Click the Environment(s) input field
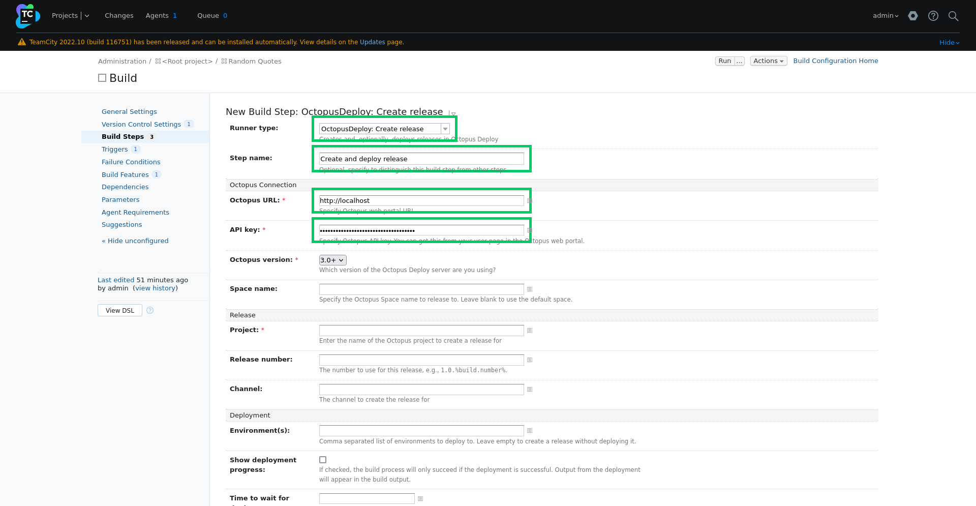This screenshot has height=506, width=976. click(x=421, y=431)
